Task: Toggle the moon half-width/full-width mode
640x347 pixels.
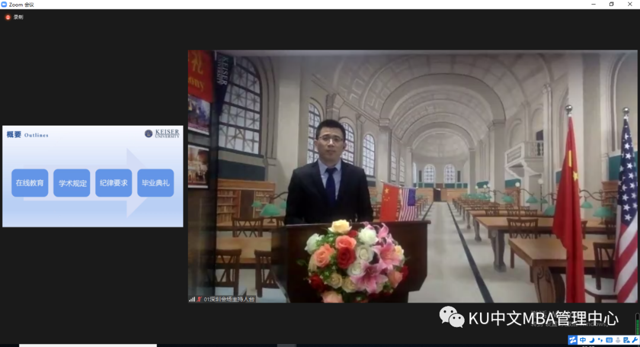Action: [592, 340]
